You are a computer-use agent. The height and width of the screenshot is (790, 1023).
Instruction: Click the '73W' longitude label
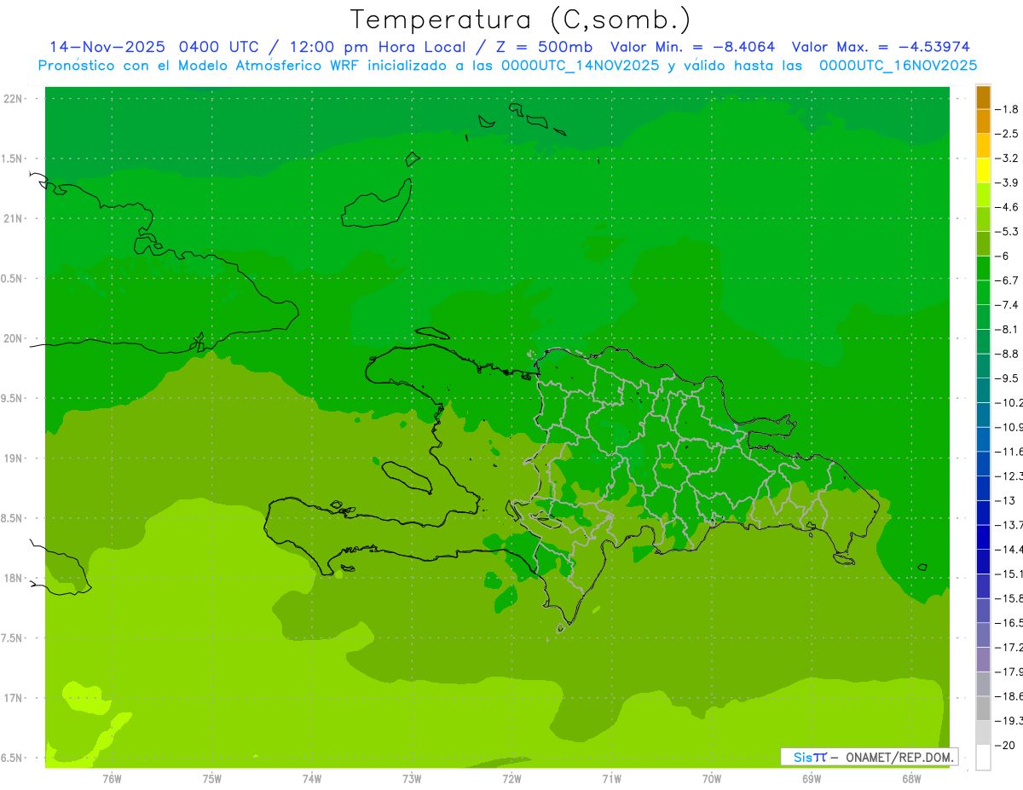(412, 779)
